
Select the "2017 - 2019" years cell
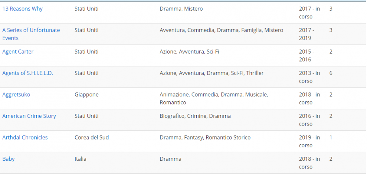tap(306, 34)
